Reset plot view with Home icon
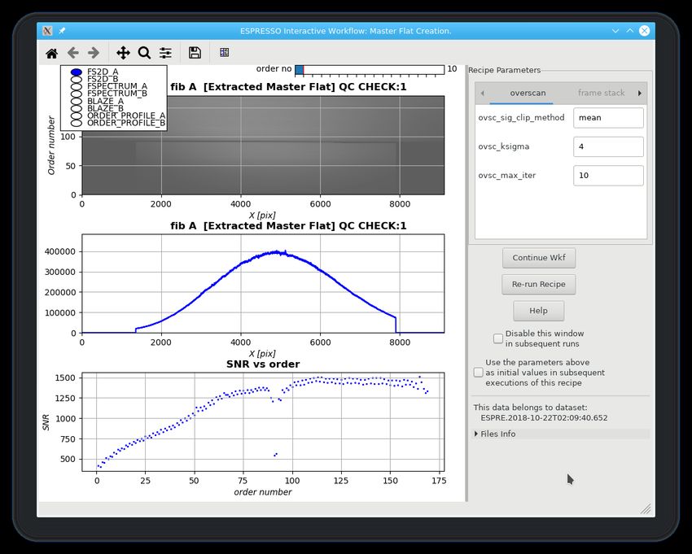692x554 pixels. tap(51, 54)
